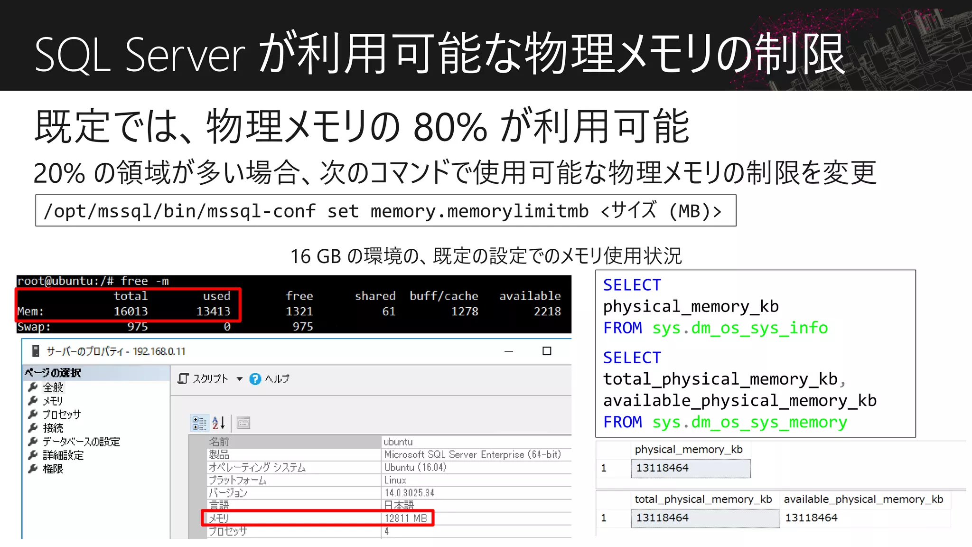Click the 13413 used memory value in terminal
This screenshot has width=972, height=547.
point(213,311)
